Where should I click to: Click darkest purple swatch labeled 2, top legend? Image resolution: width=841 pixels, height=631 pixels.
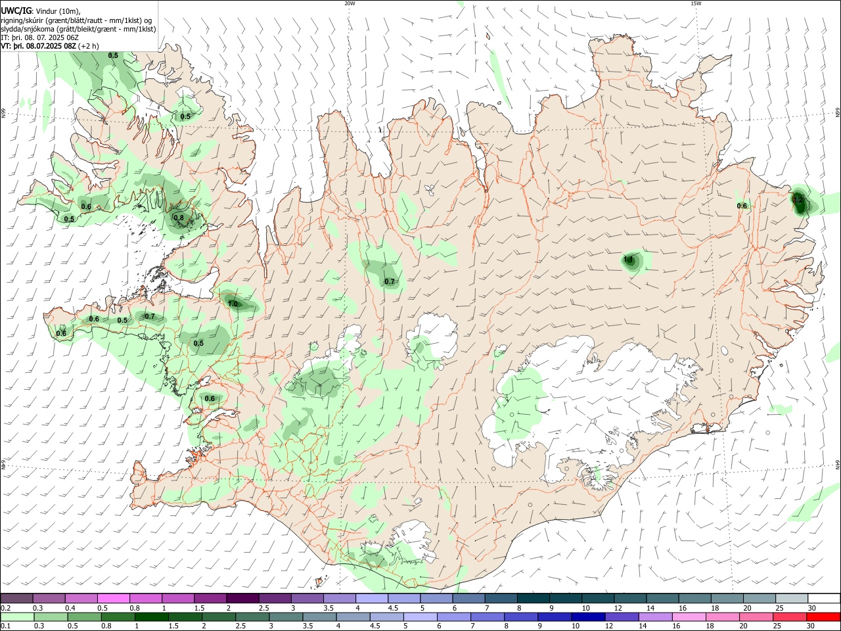pyautogui.click(x=242, y=598)
